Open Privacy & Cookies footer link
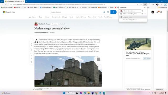Screen dimensions: 168x95 132,90
